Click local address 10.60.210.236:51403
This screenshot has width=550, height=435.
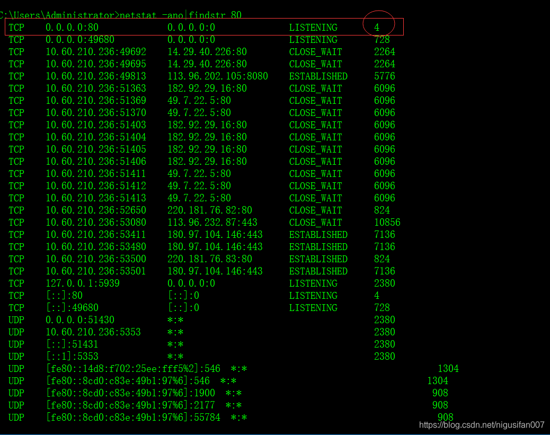[x=96, y=125]
